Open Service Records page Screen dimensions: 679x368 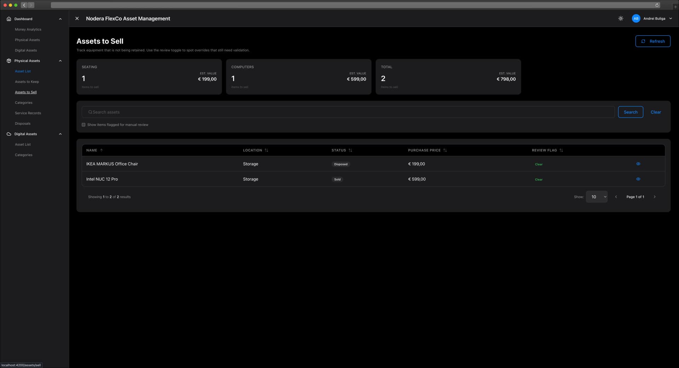[x=28, y=113]
